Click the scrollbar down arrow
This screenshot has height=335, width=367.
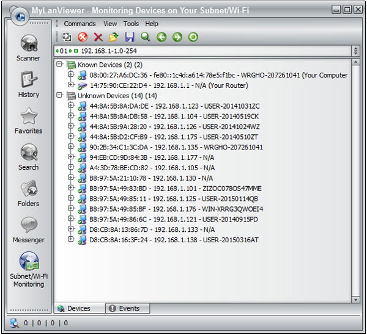click(355, 300)
